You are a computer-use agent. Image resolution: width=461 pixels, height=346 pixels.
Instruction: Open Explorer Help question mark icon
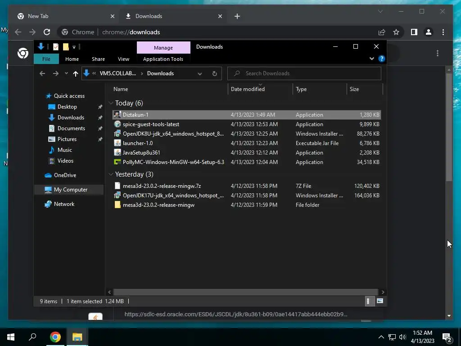coord(382,59)
